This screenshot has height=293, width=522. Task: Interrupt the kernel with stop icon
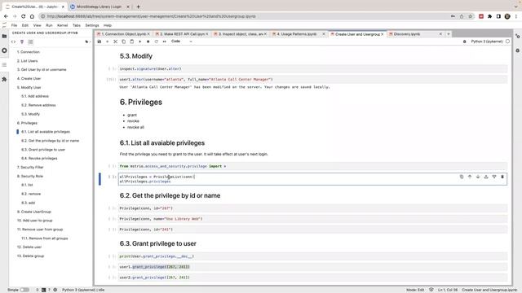(148, 42)
